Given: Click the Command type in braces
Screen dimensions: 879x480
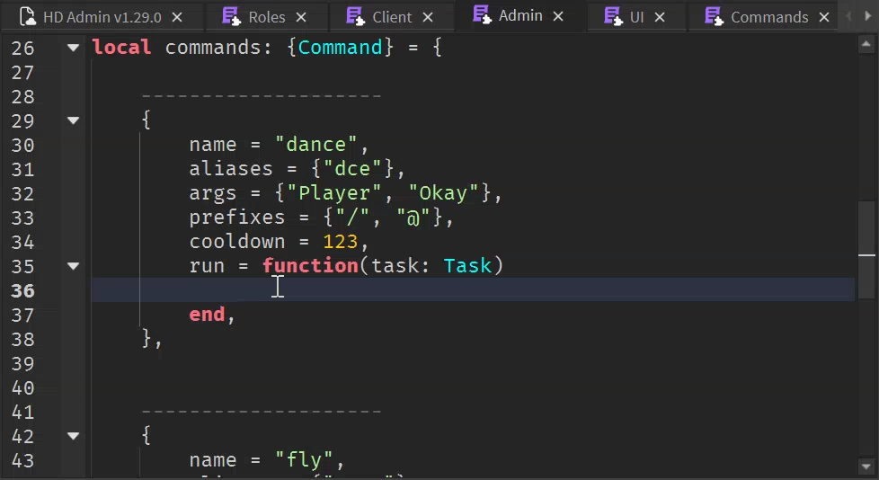Looking at the screenshot, I should coord(341,48).
